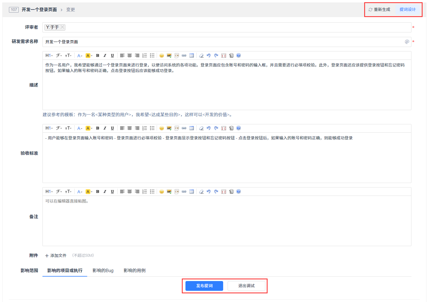Toggle underline in 验收标准 editor
Viewport: 429px width, 302px height.
point(112,128)
